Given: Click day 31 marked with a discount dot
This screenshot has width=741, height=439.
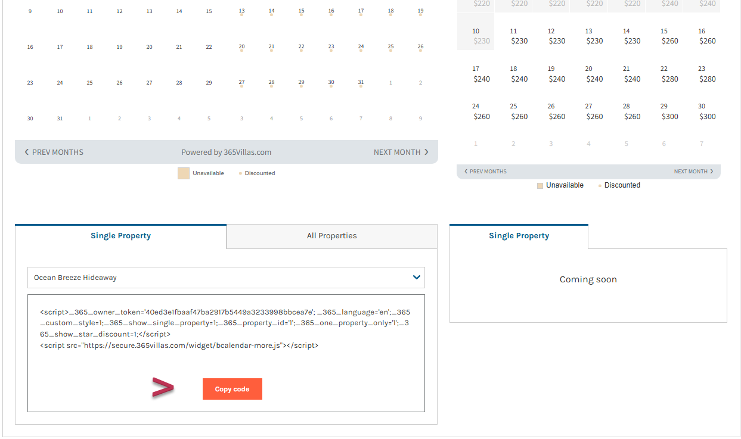Looking at the screenshot, I should click(x=361, y=83).
